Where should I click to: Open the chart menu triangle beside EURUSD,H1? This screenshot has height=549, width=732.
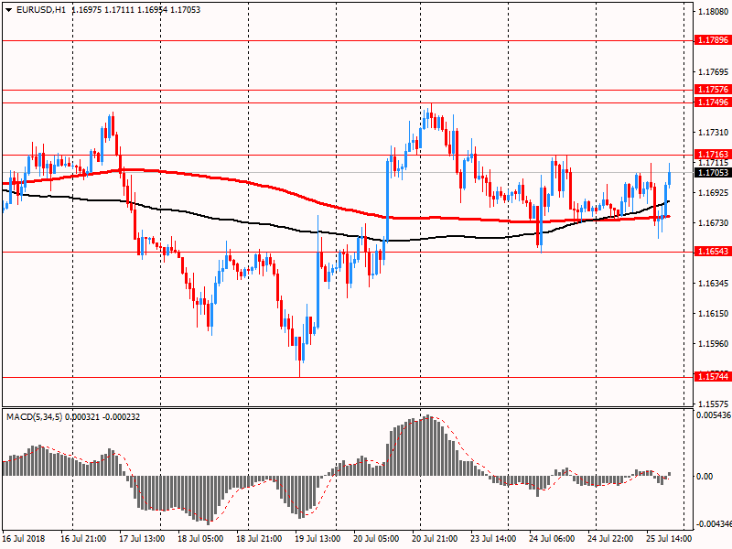(x=9, y=10)
